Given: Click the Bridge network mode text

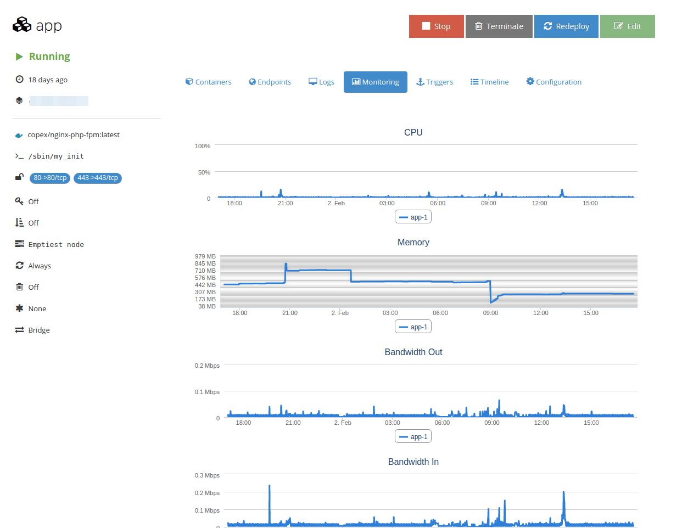Looking at the screenshot, I should coord(39,330).
